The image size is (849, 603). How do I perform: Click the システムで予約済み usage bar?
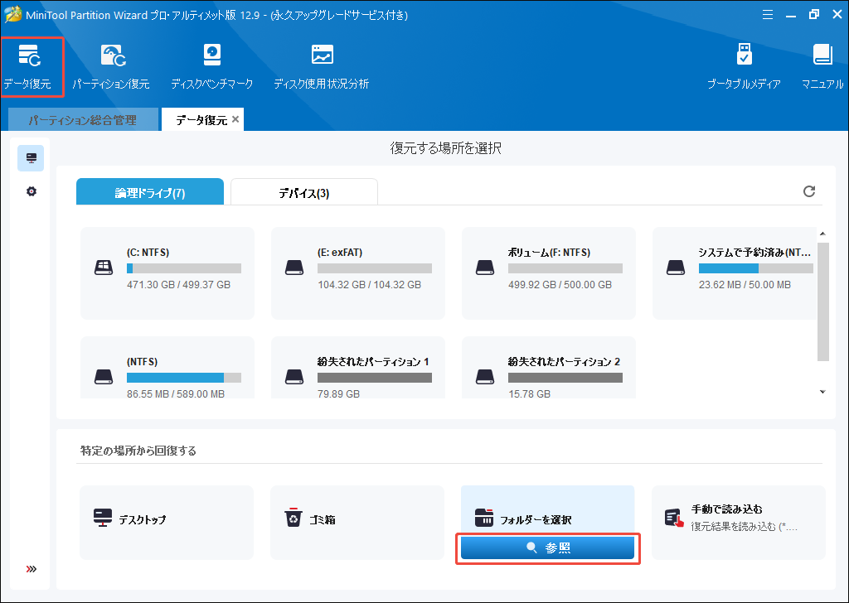coord(756,268)
